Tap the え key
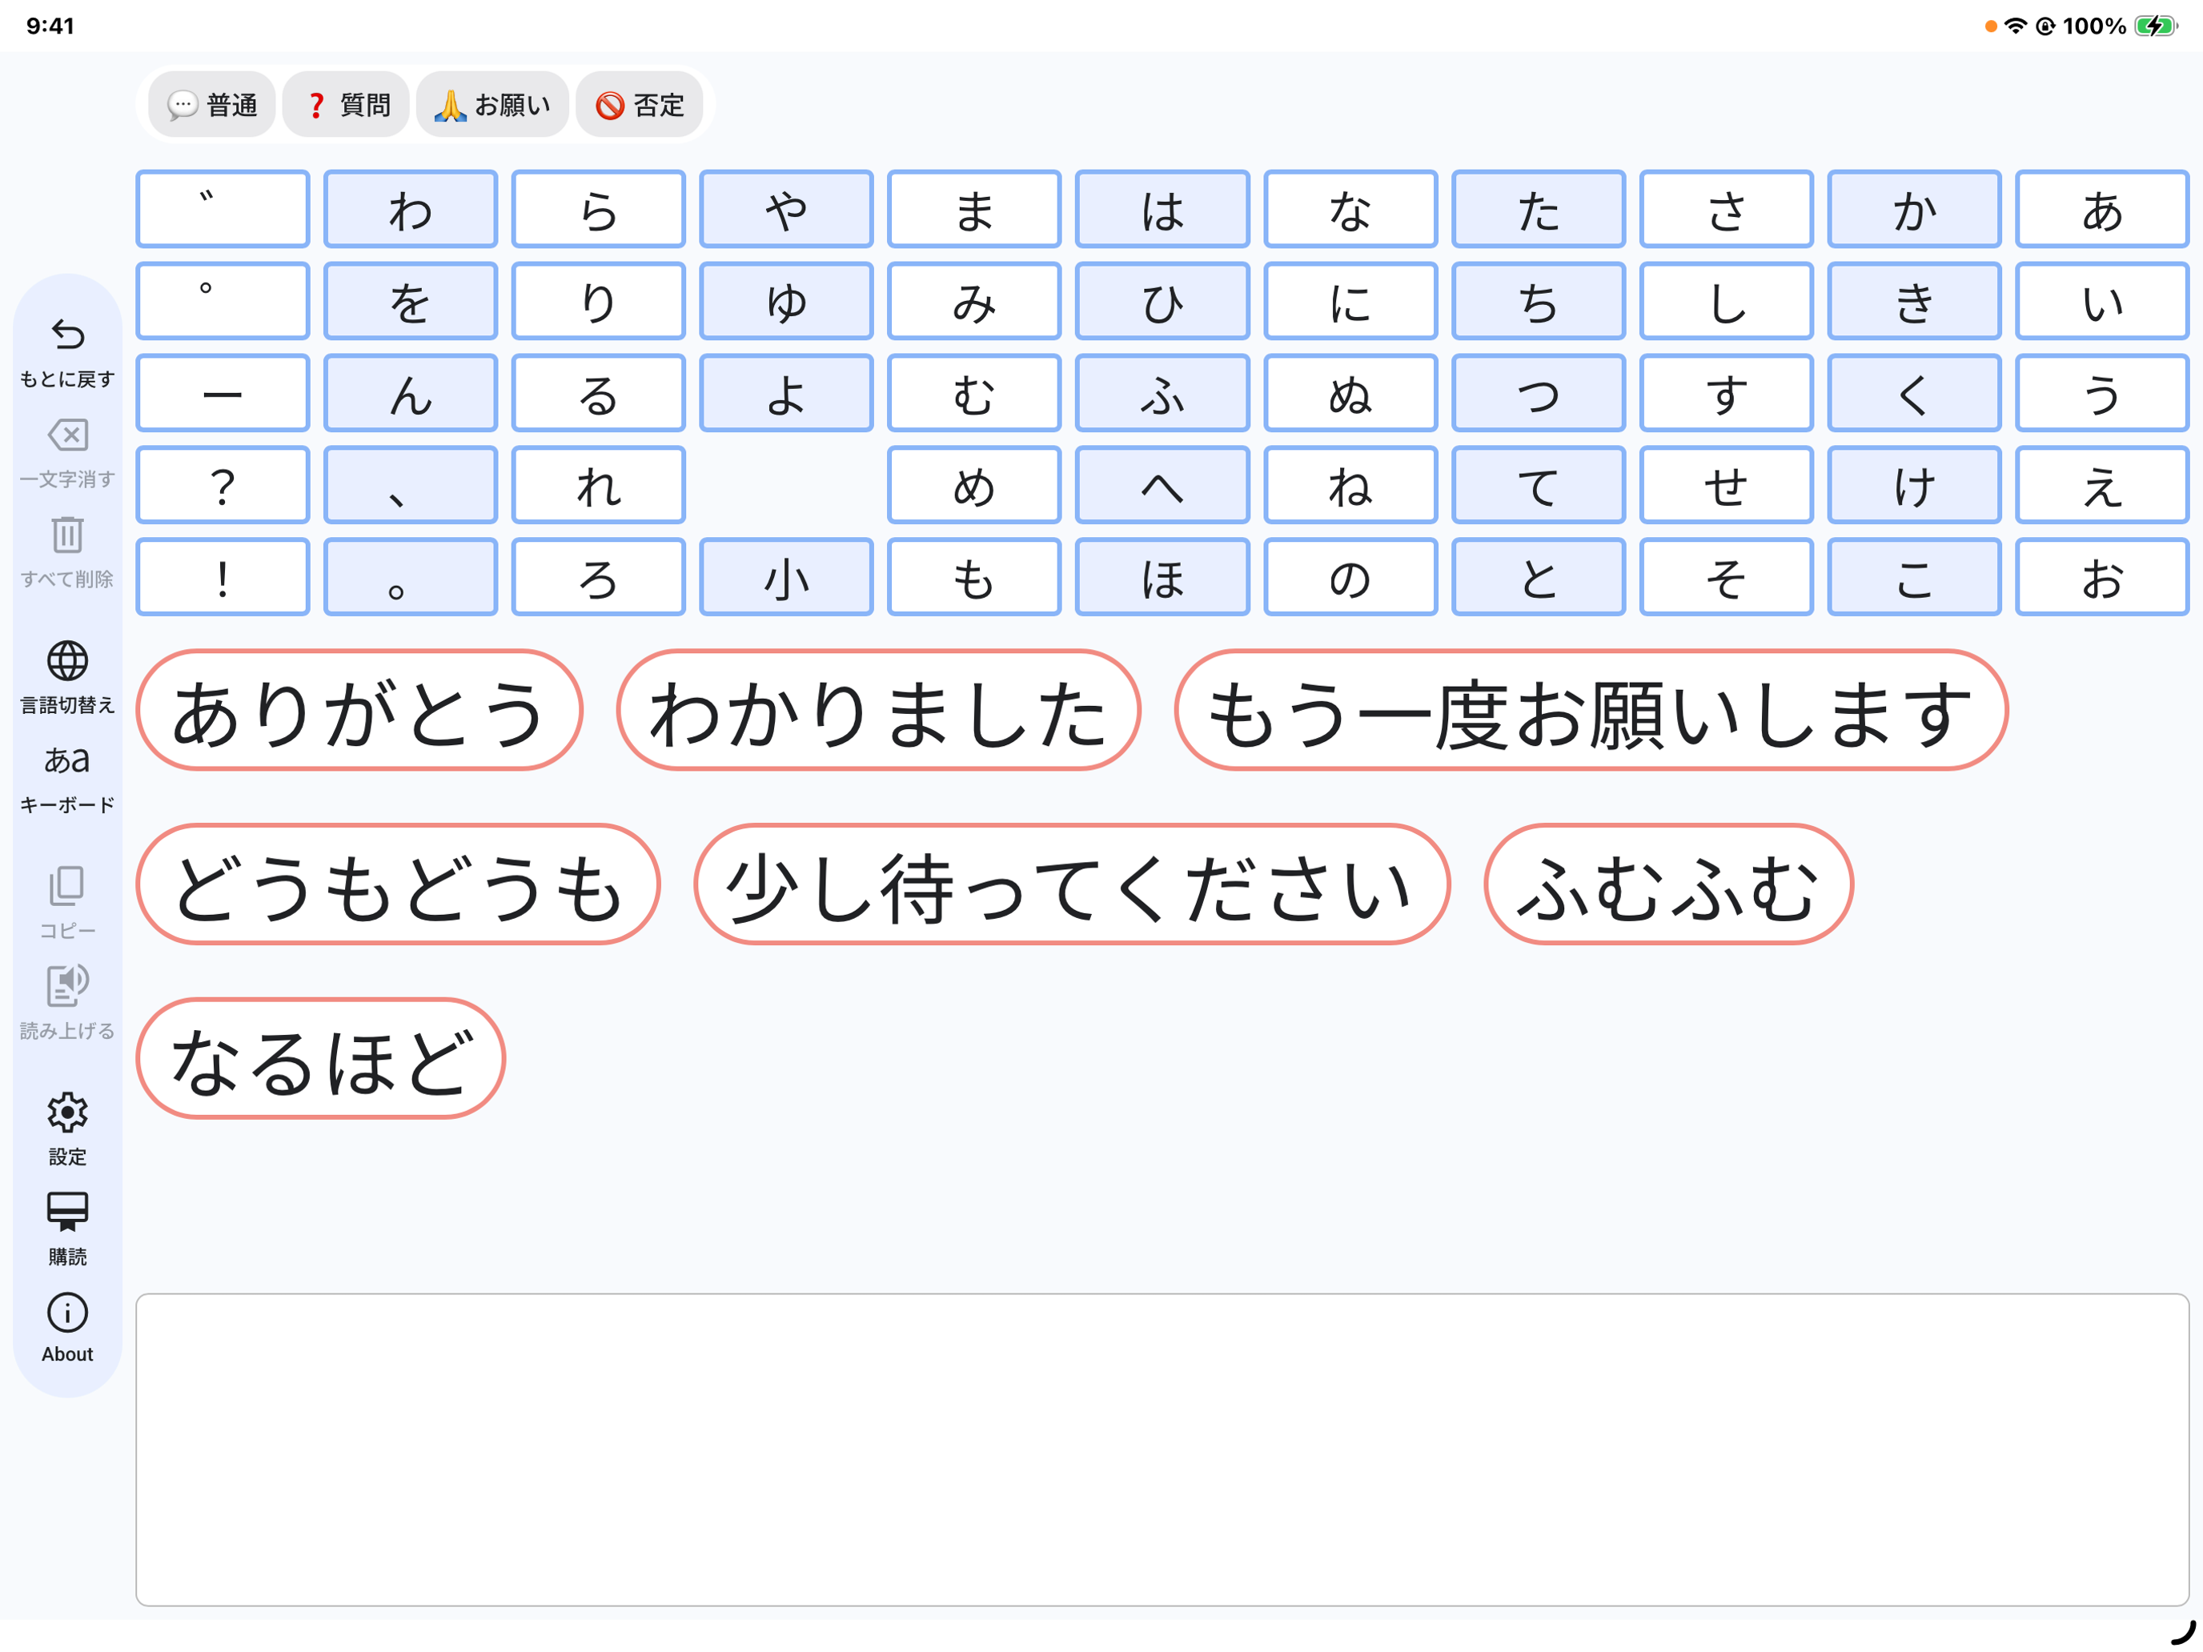The height and width of the screenshot is (1652, 2203). (2102, 485)
